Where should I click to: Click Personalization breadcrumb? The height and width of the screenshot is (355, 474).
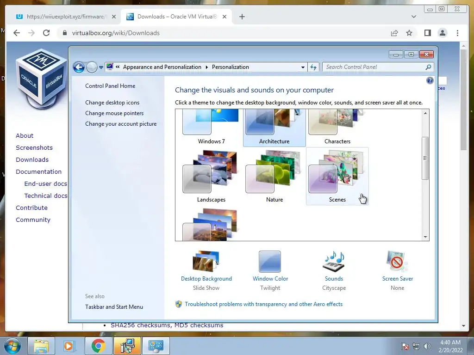[x=231, y=67]
